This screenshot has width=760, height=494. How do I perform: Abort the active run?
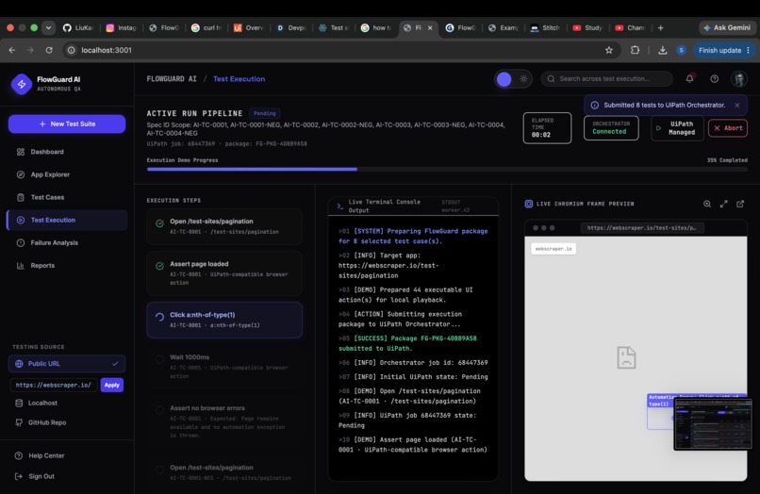(x=728, y=128)
